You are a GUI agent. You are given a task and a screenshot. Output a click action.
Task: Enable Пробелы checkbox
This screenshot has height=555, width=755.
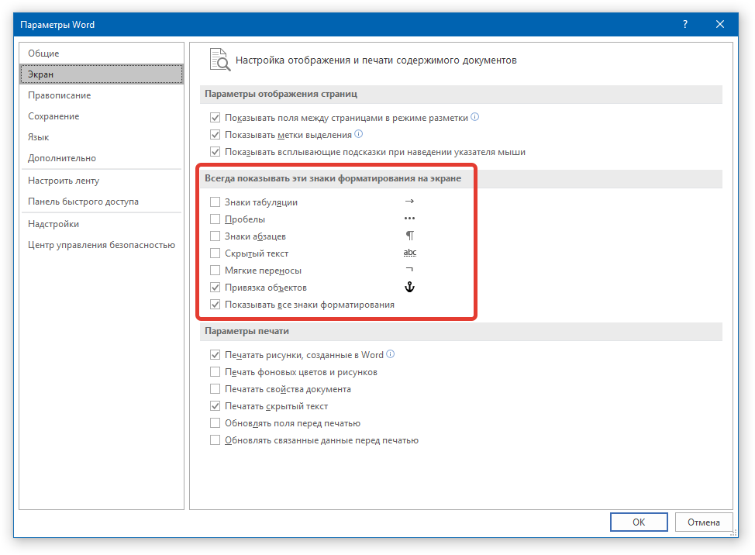tap(215, 219)
